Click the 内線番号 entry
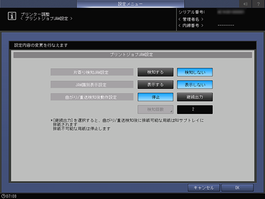Screen dimensions: 265x199 (x=191, y=26)
